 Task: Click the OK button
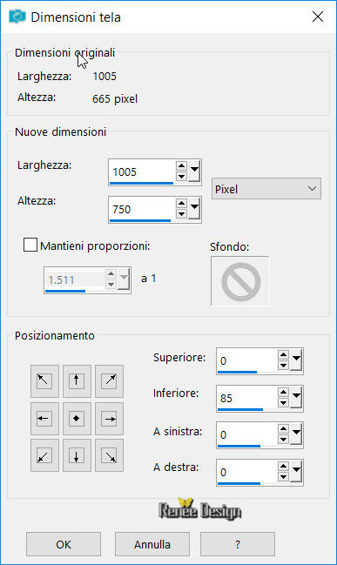[64, 544]
